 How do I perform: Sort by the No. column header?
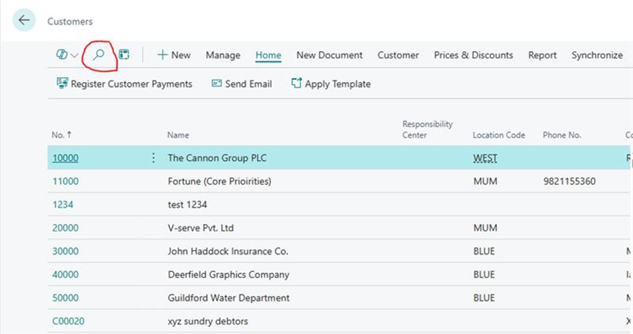click(x=61, y=135)
